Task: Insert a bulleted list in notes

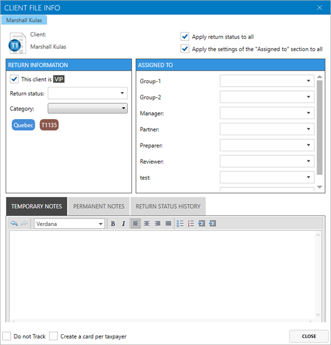Action: click(x=180, y=224)
